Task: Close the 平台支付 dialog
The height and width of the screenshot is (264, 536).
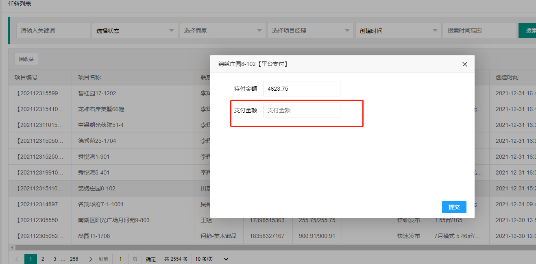Action: click(465, 64)
